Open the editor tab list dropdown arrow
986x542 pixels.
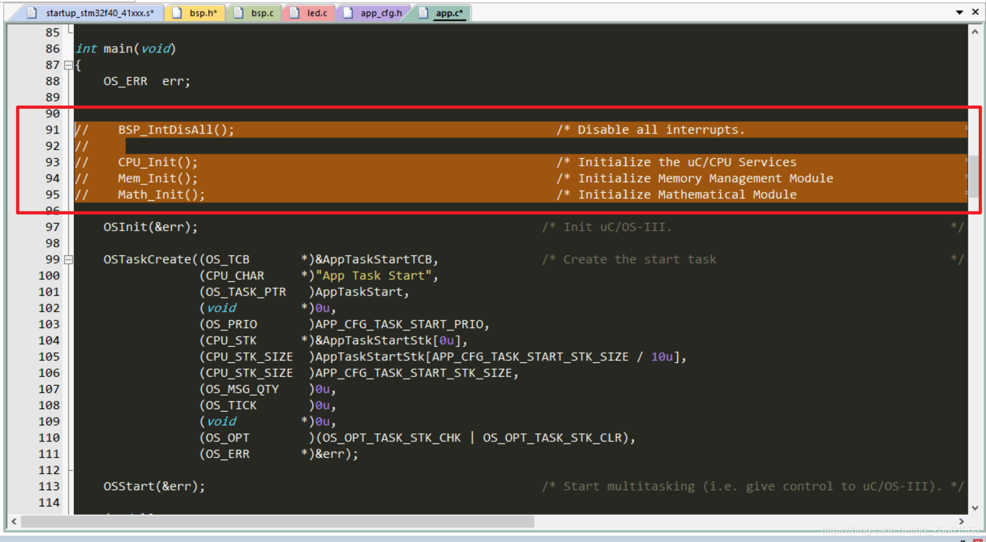pos(959,12)
